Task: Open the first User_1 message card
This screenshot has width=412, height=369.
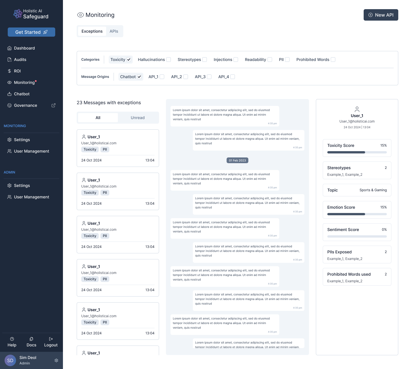Action: [x=118, y=148]
